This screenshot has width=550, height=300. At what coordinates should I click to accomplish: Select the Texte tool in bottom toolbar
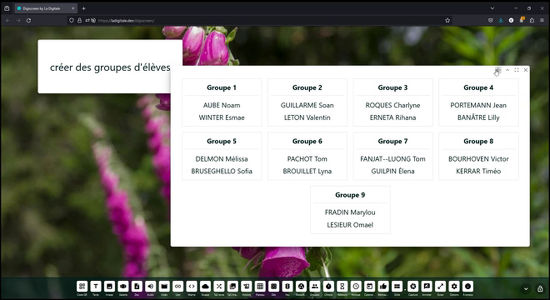[96, 286]
